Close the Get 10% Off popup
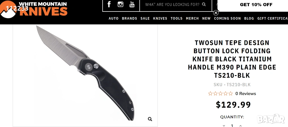The image size is (288, 127). pos(216,13)
